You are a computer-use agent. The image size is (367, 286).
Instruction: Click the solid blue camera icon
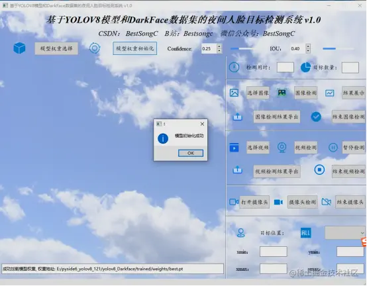[x=278, y=202]
